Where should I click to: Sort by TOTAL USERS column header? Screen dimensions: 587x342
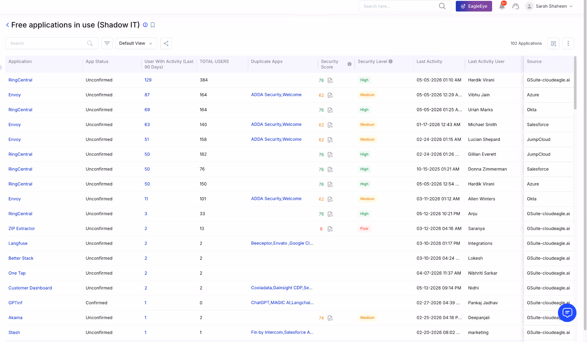pyautogui.click(x=214, y=61)
